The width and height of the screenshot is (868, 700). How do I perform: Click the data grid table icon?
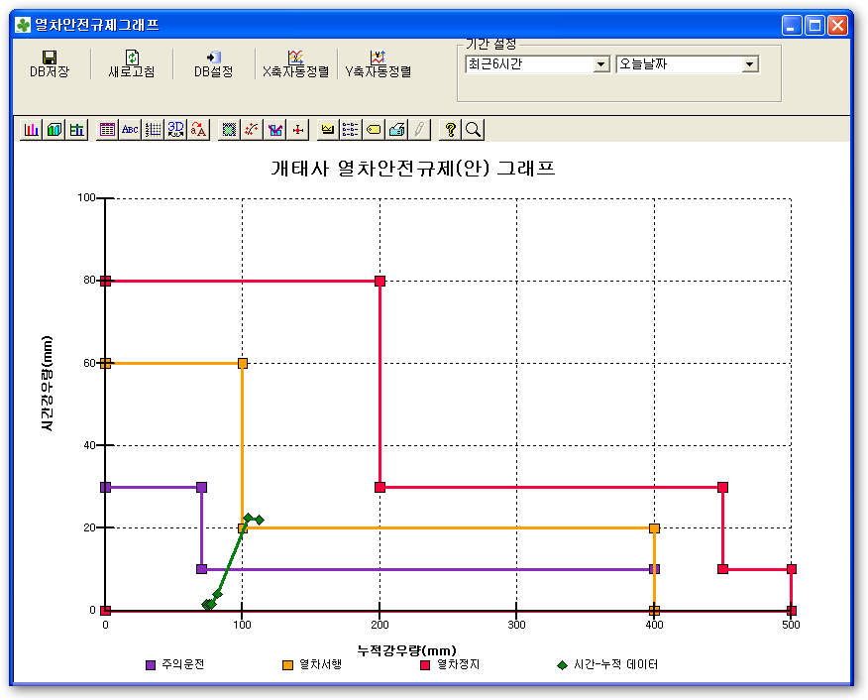(x=107, y=129)
